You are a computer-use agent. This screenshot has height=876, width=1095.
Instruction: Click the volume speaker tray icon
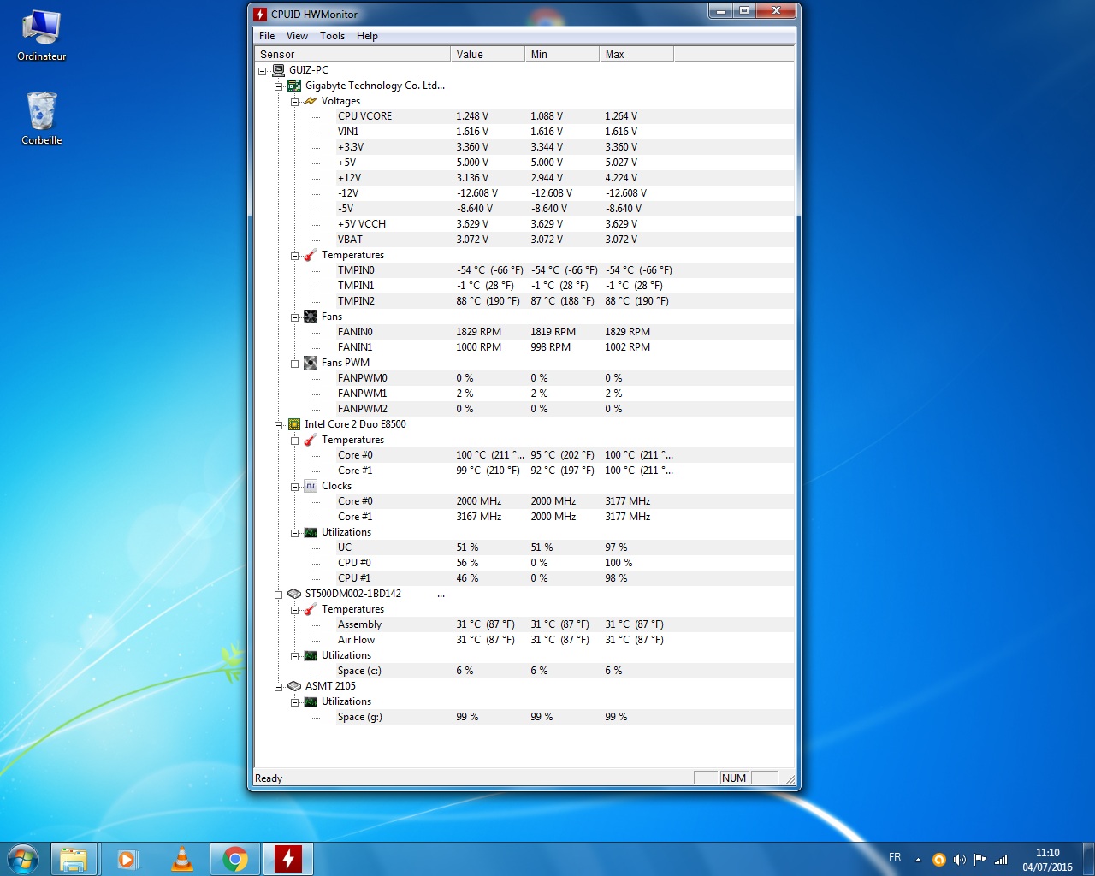959,859
